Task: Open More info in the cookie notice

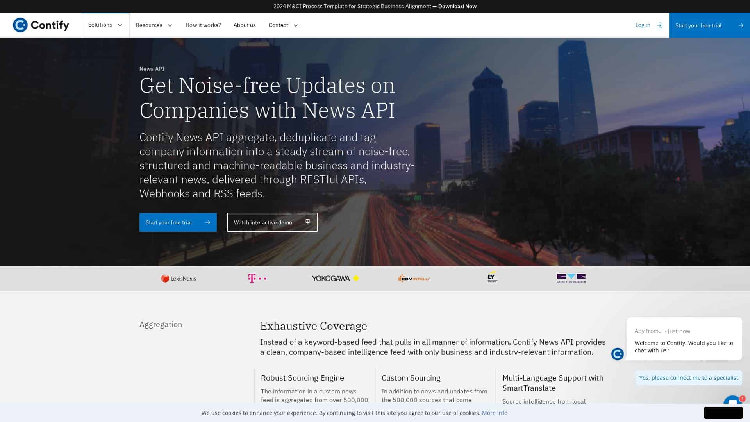Action: pos(494,413)
